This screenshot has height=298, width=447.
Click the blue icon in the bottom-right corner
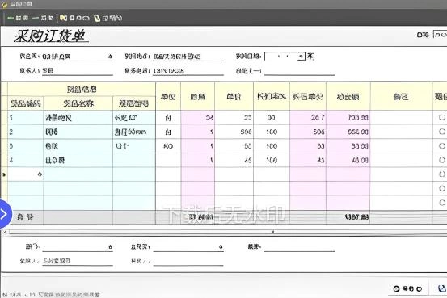[442, 288]
